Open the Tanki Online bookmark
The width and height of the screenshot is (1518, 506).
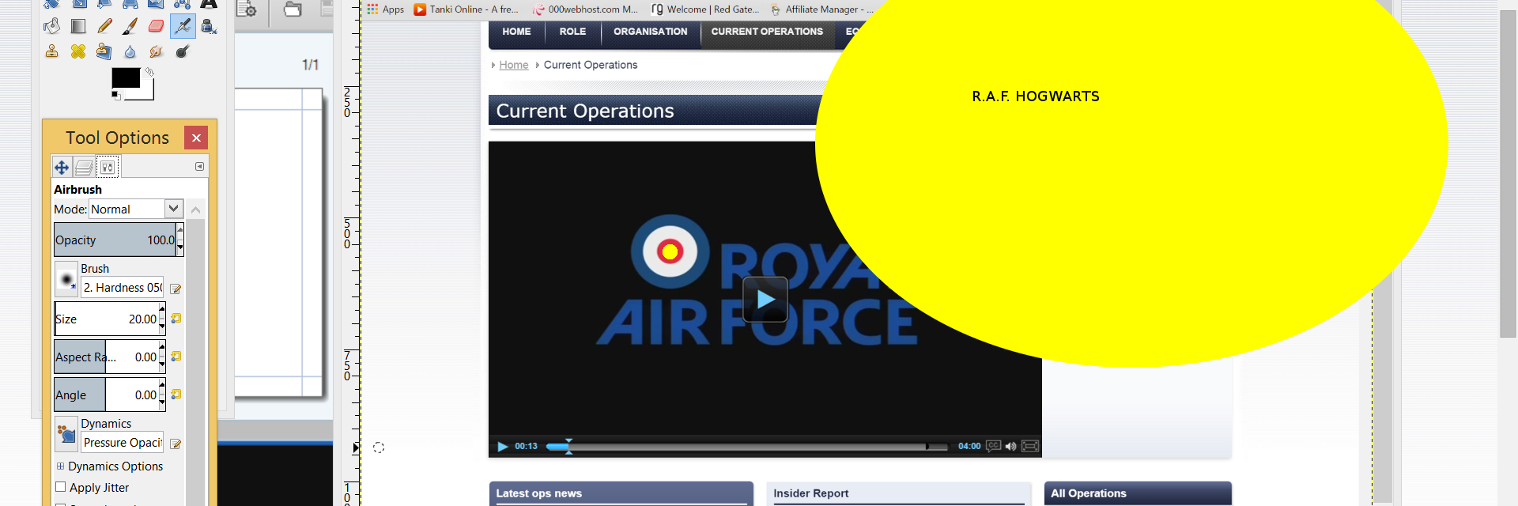(x=466, y=9)
